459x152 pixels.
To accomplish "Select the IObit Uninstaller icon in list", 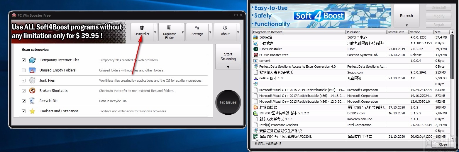I will (255, 49).
